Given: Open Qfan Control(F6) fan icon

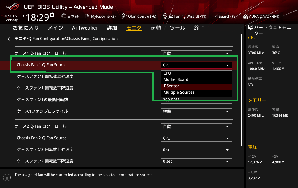Looking at the screenshot, I should 124,16.
